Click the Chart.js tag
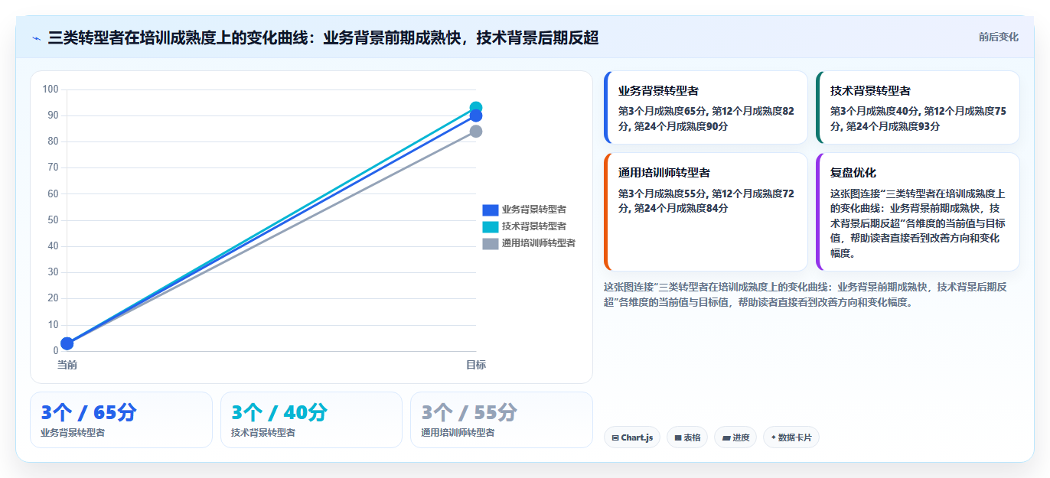This screenshot has width=1050, height=478. coord(632,437)
